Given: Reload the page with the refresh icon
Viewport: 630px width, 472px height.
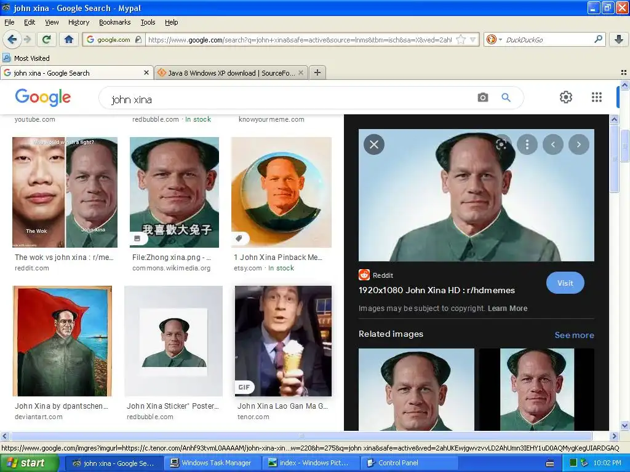Looking at the screenshot, I should pyautogui.click(x=47, y=39).
